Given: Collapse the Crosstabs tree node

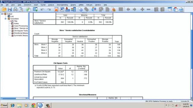Looking at the screenshot, I should [x=5, y=19].
